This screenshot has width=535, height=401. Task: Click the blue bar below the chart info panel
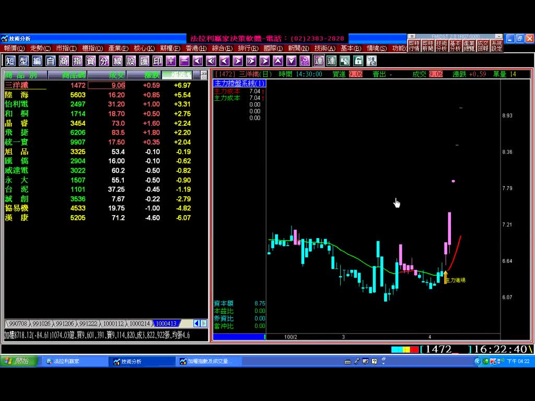[x=239, y=337]
